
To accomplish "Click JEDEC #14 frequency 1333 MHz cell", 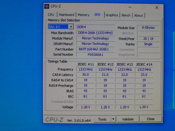I will pyautogui.click(x=144, y=70).
